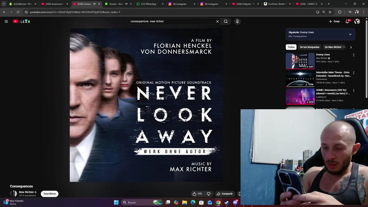
Task: Open the Chrome tab search dropdown
Action: (4, 4)
